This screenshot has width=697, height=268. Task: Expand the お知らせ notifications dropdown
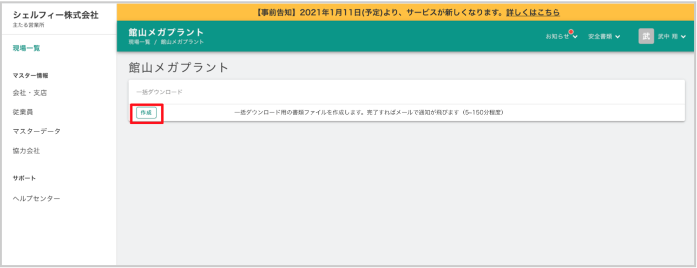pos(561,36)
